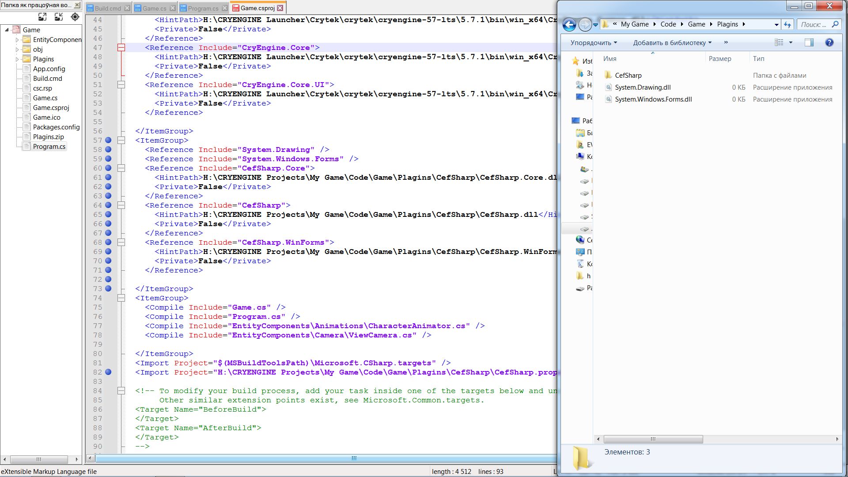Click the Explorer search field
Screen dimensions: 848x477
[x=818, y=25]
